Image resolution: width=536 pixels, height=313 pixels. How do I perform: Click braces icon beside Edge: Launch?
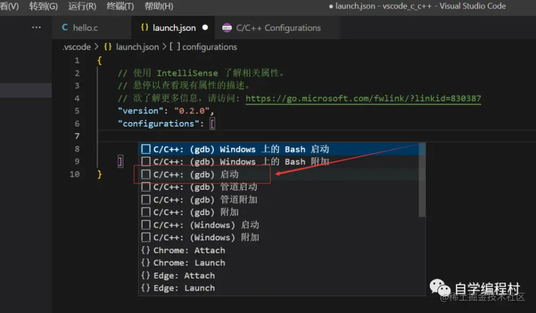(146, 288)
